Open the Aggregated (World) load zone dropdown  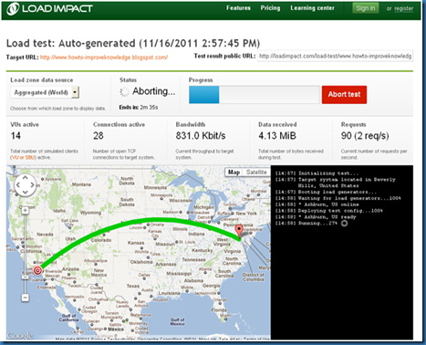[45, 92]
